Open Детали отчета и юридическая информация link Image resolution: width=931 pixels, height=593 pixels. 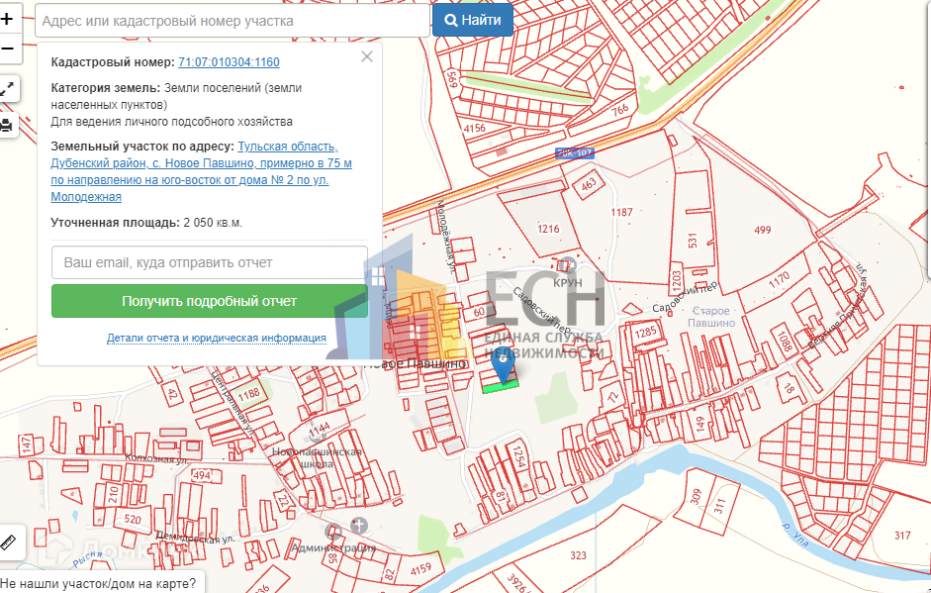[x=216, y=339]
